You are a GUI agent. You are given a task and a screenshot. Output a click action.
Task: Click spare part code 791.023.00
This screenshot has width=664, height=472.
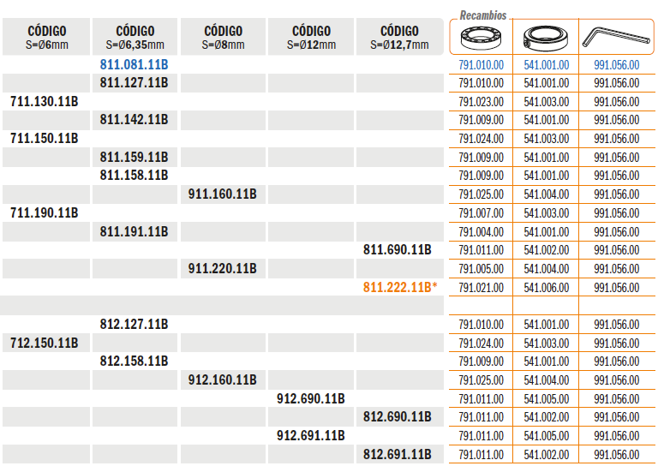pyautogui.click(x=482, y=101)
